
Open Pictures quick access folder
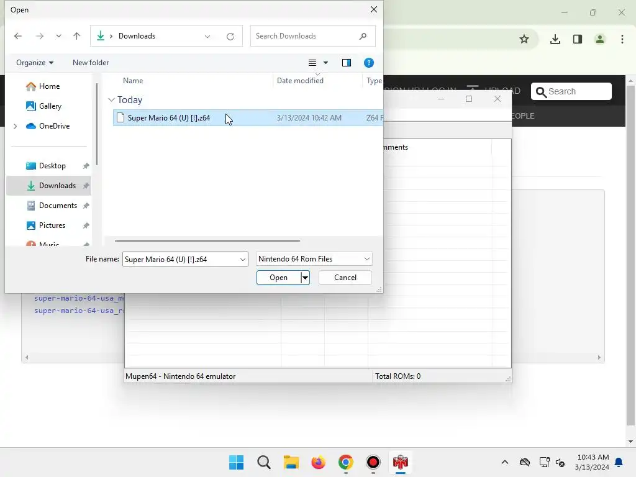(x=45, y=225)
